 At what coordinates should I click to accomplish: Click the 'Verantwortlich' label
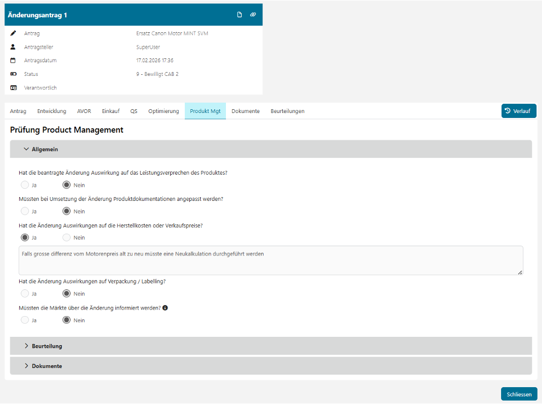pyautogui.click(x=40, y=88)
